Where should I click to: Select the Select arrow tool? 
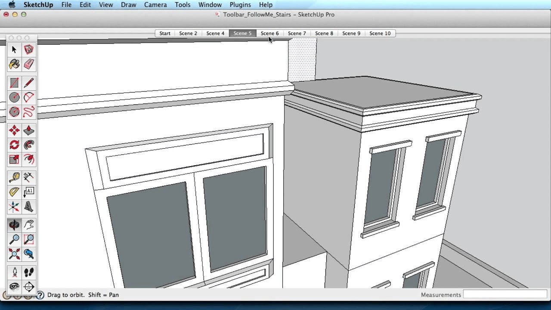coord(14,50)
